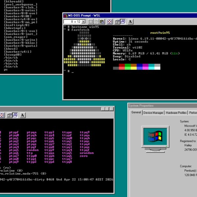Open Properties from the WSL prompt toolbar
The width and height of the screenshot is (197, 197).
point(117,22)
